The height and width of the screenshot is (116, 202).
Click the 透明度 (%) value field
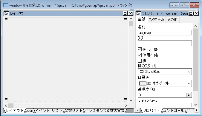[x=162, y=95]
